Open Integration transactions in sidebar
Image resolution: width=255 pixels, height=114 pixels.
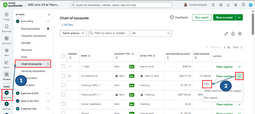tap(34, 36)
